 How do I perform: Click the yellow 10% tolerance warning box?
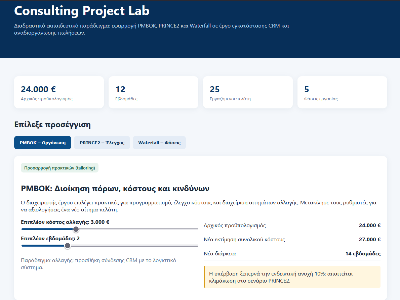click(292, 277)
